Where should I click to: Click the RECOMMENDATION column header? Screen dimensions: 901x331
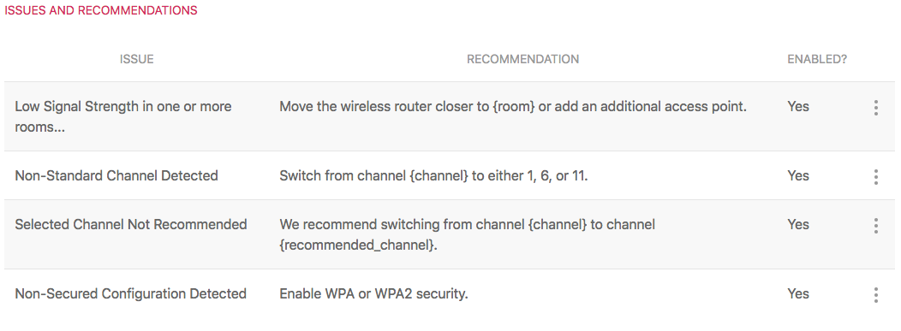coord(523,59)
